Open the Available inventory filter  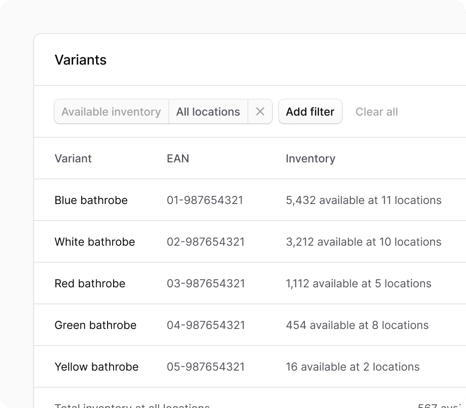pos(111,111)
